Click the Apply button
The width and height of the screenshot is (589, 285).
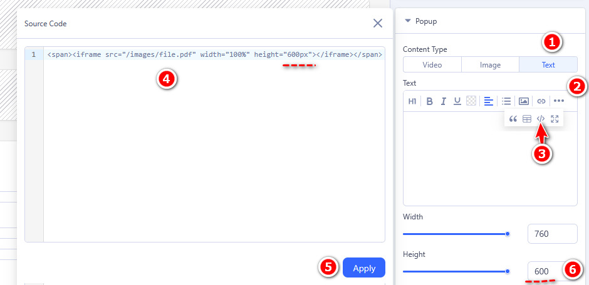(364, 267)
